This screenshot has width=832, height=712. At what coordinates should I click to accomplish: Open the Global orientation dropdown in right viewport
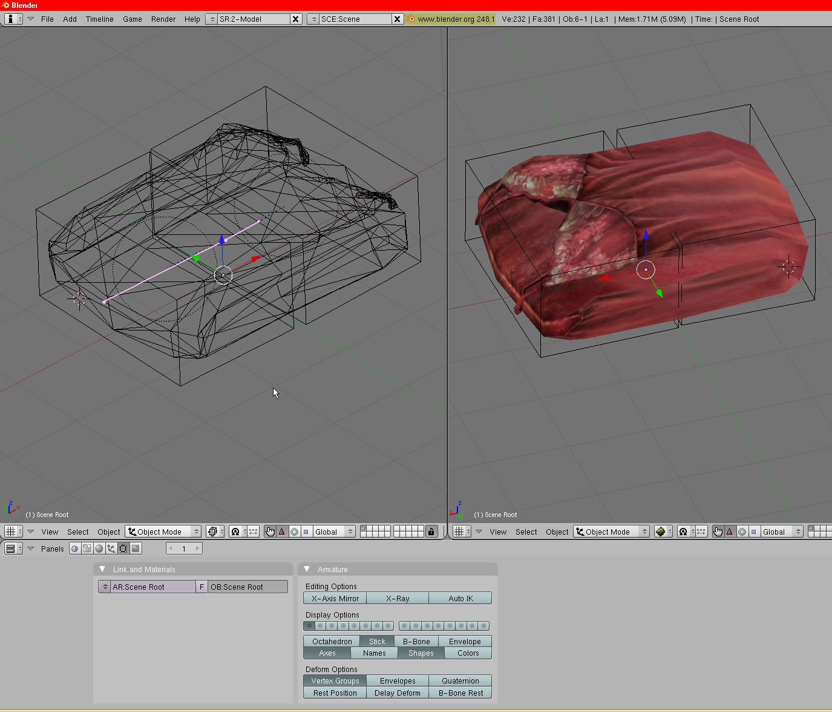[782, 532]
